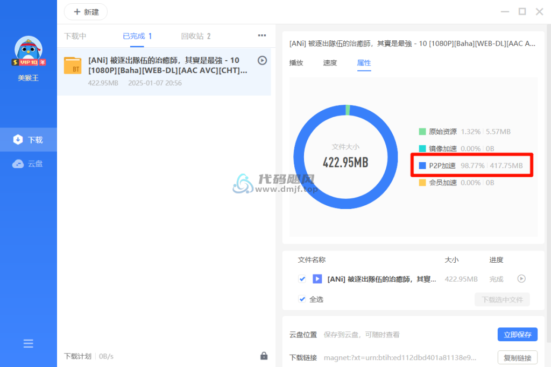Minimize the window

click(x=505, y=12)
